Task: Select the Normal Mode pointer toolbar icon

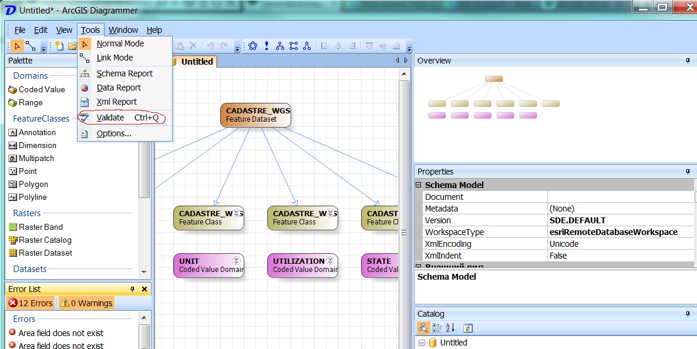Action: [x=18, y=46]
